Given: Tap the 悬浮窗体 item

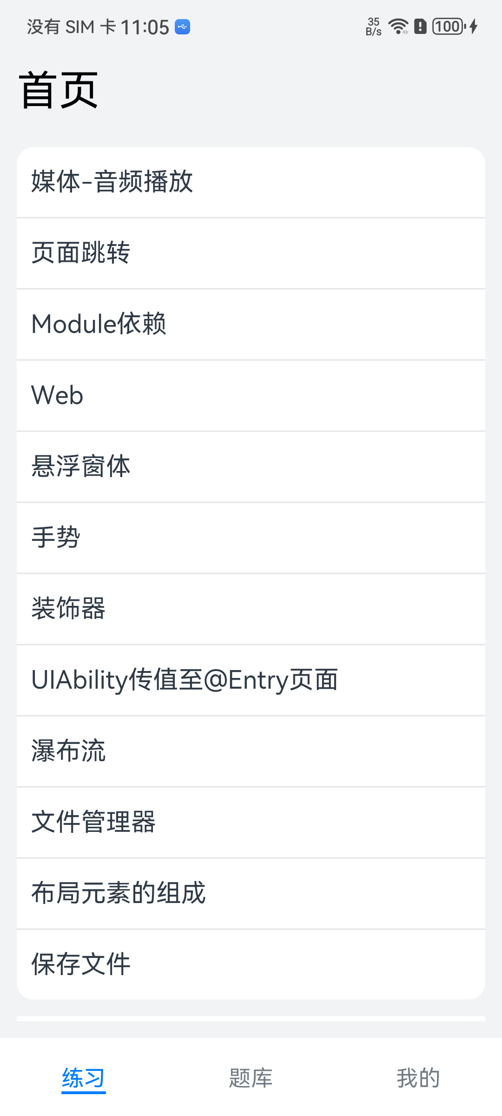Looking at the screenshot, I should click(x=251, y=467).
